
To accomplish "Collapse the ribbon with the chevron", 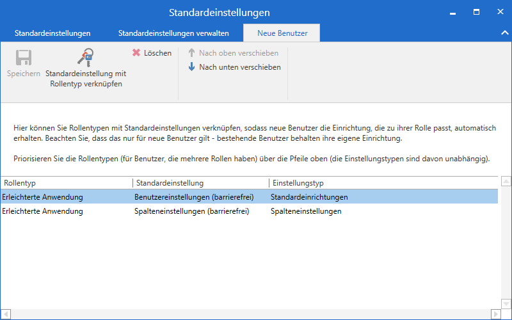I will 504,33.
